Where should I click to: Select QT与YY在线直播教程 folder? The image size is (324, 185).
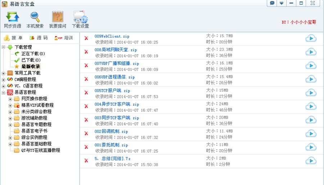[41, 150]
